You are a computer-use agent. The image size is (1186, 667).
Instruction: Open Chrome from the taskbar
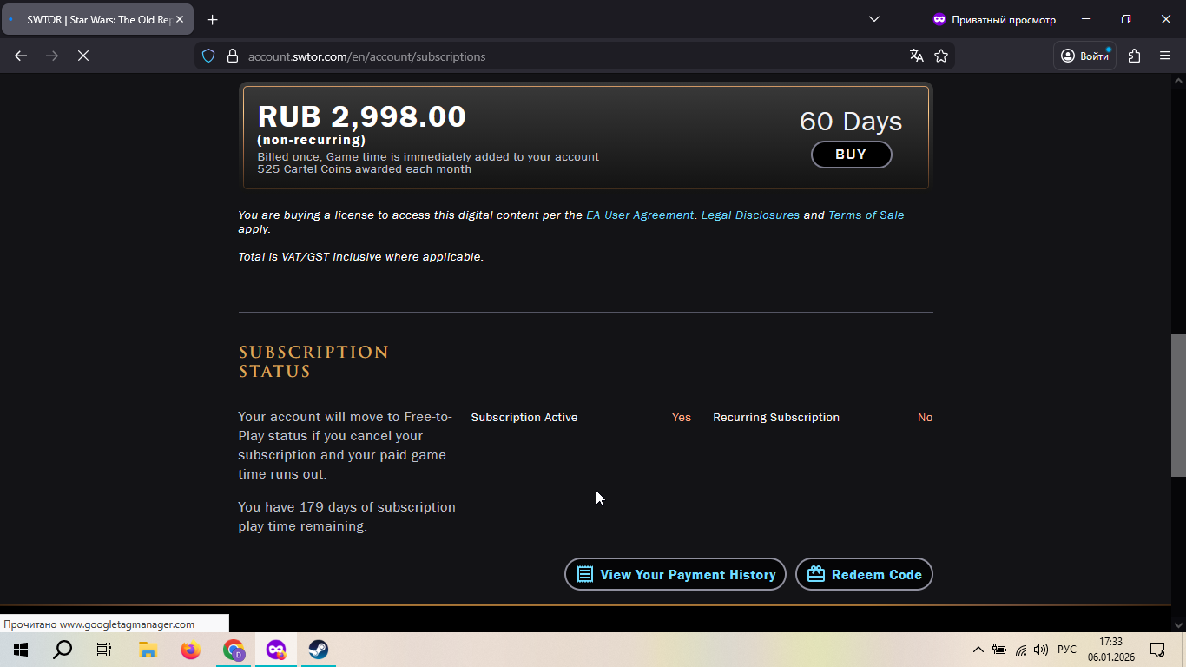(x=234, y=650)
